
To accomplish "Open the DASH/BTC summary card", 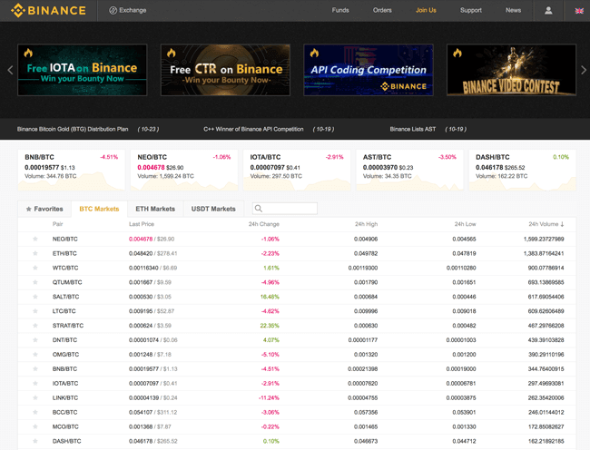I will point(522,170).
